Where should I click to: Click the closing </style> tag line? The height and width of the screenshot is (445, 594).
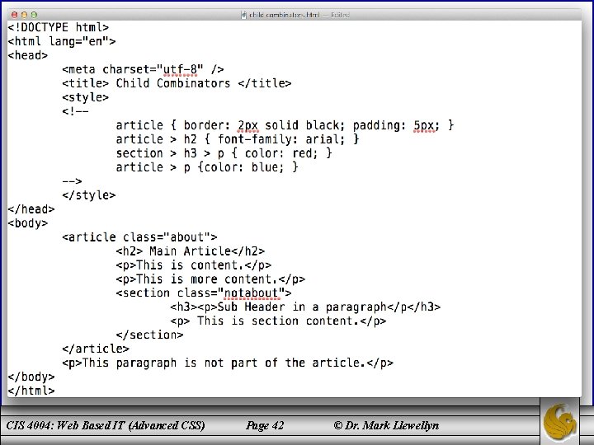click(x=88, y=195)
